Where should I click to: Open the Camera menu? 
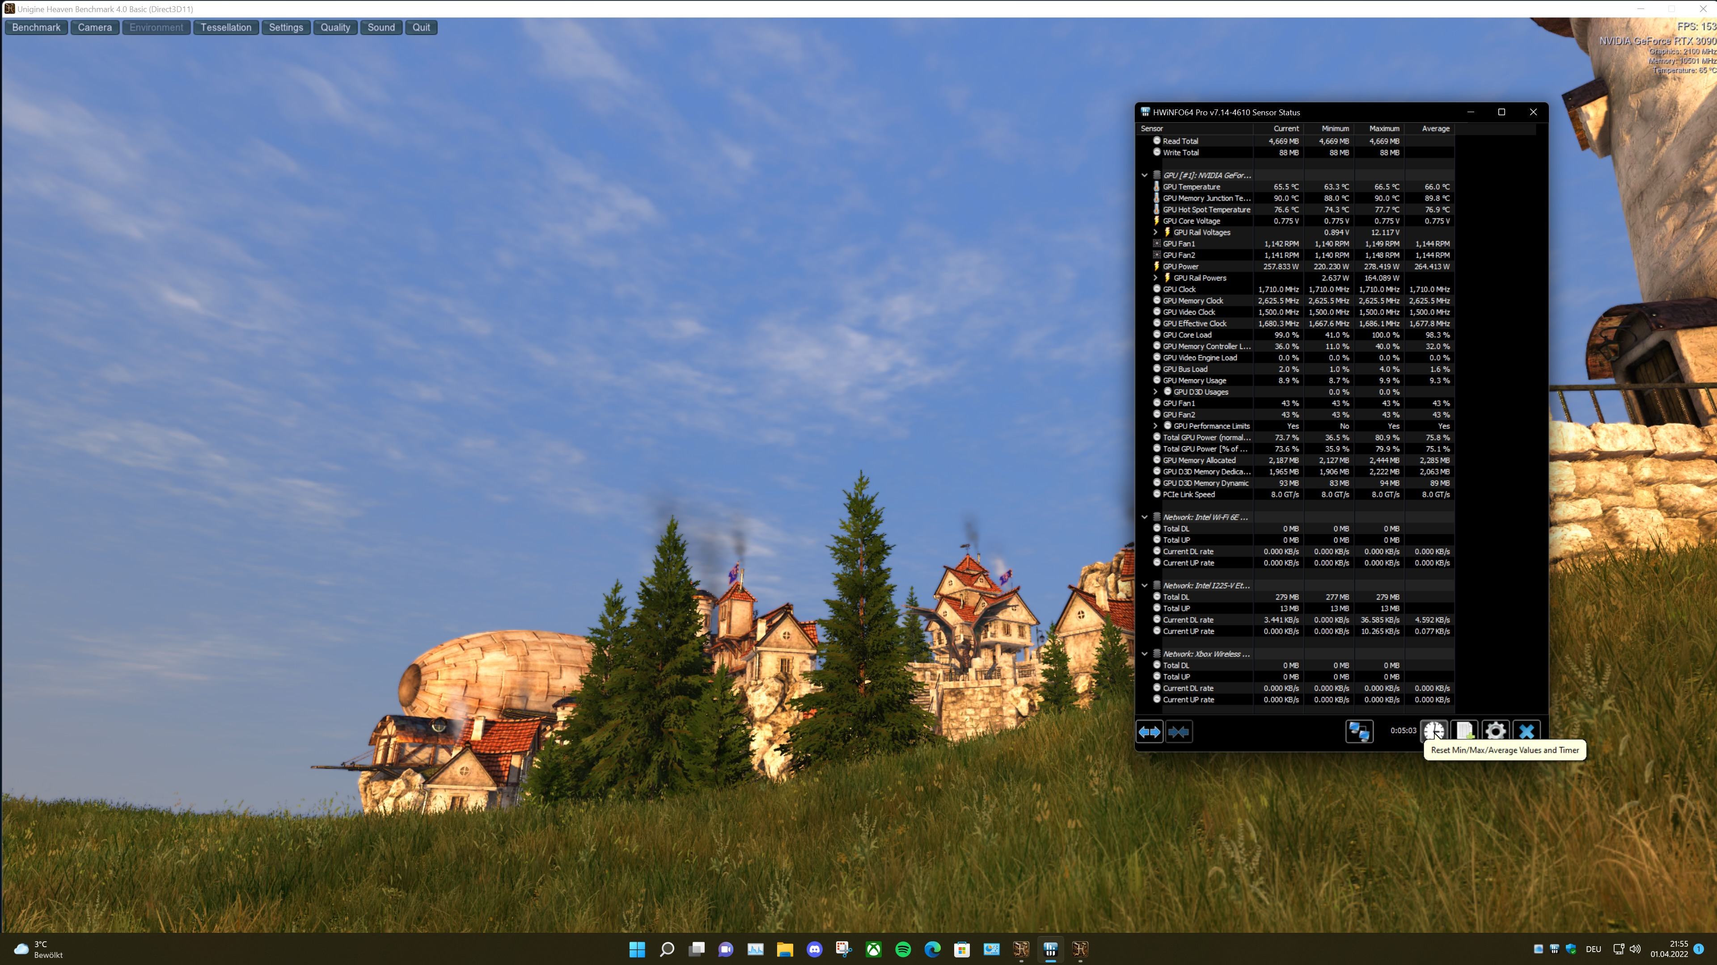[x=95, y=27]
